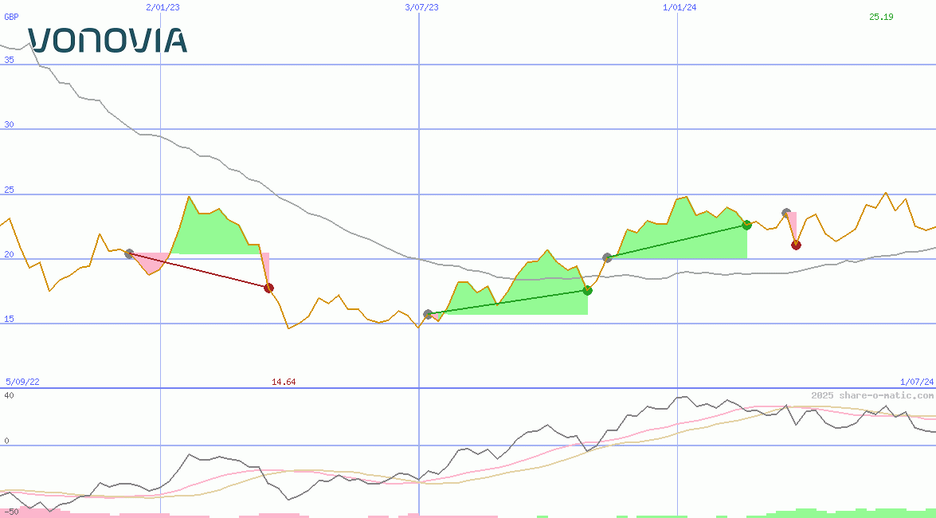Click the Vonovia logo
The width and height of the screenshot is (936, 518).
[108, 39]
